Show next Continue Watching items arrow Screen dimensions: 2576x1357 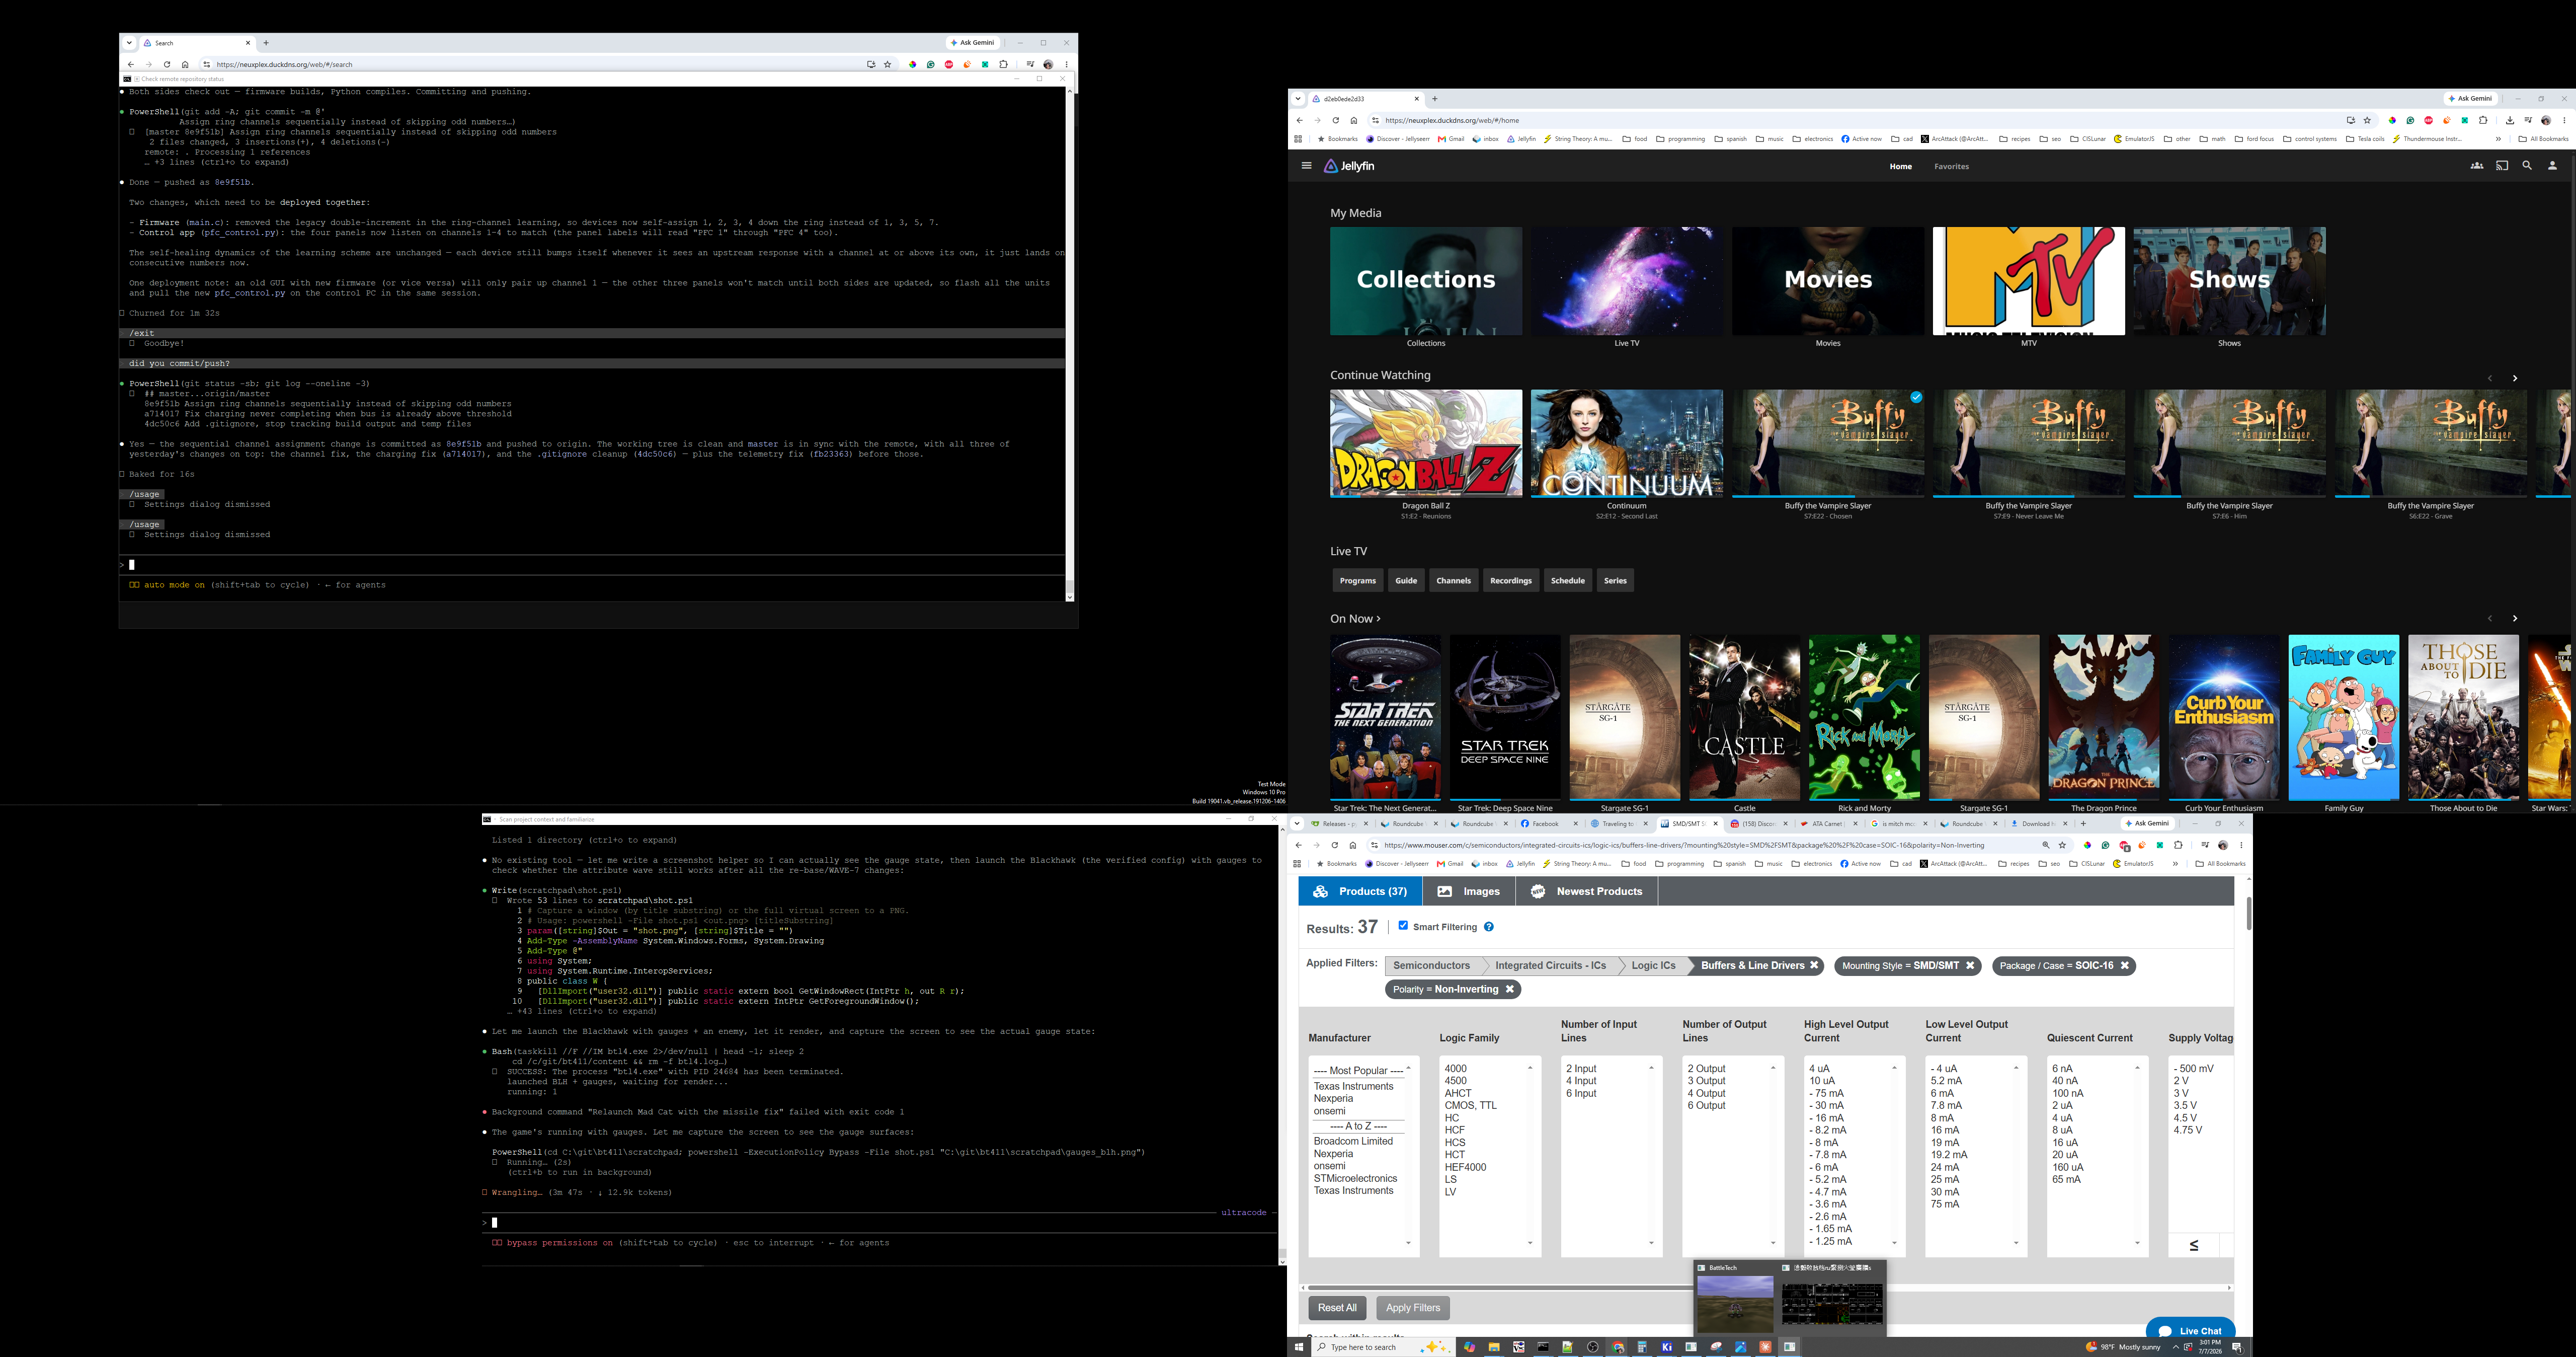pyautogui.click(x=2515, y=379)
